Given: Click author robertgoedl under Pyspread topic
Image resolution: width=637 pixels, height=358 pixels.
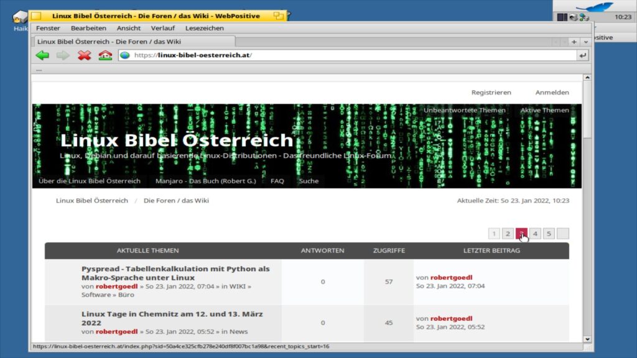Looking at the screenshot, I should pyautogui.click(x=116, y=286).
